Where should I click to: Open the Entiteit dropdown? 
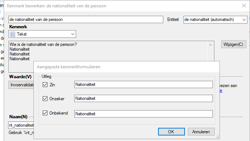click(215, 19)
